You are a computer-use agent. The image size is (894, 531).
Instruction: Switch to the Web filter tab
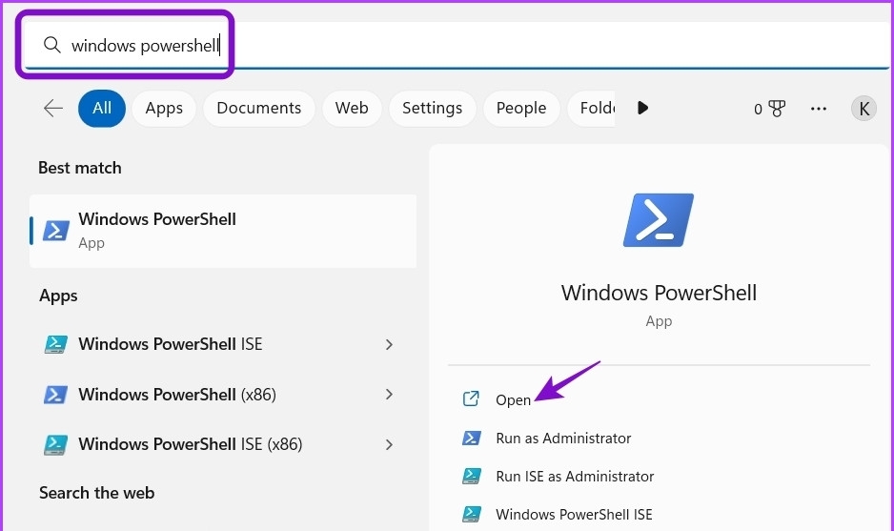(x=352, y=108)
